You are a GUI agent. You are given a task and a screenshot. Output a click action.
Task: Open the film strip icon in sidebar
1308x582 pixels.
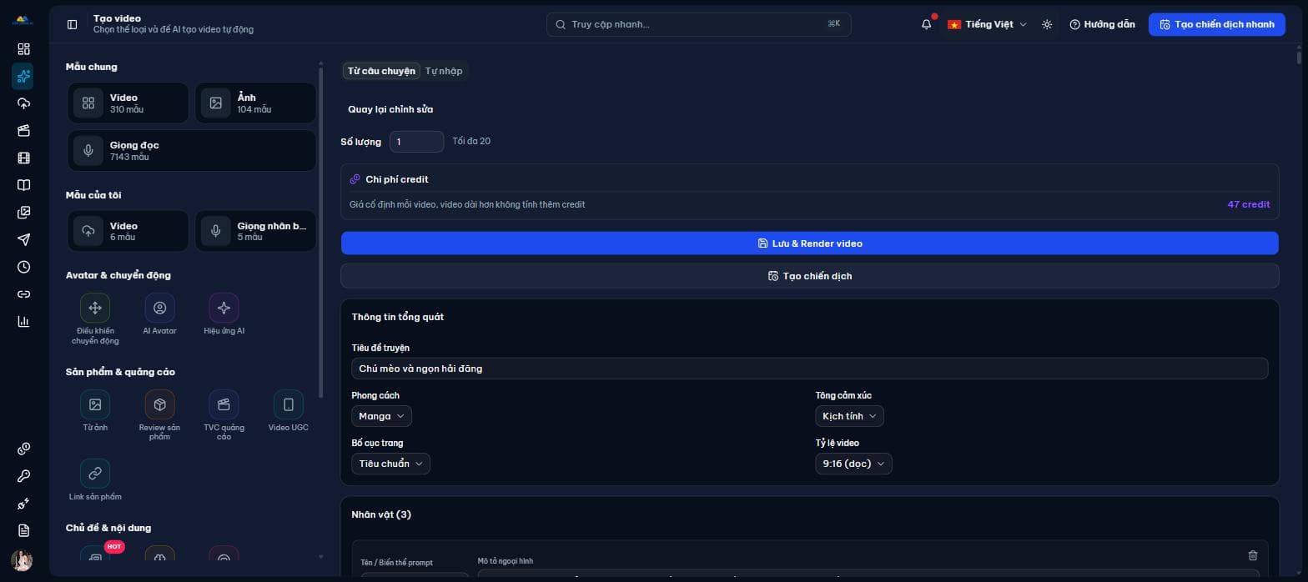23,158
